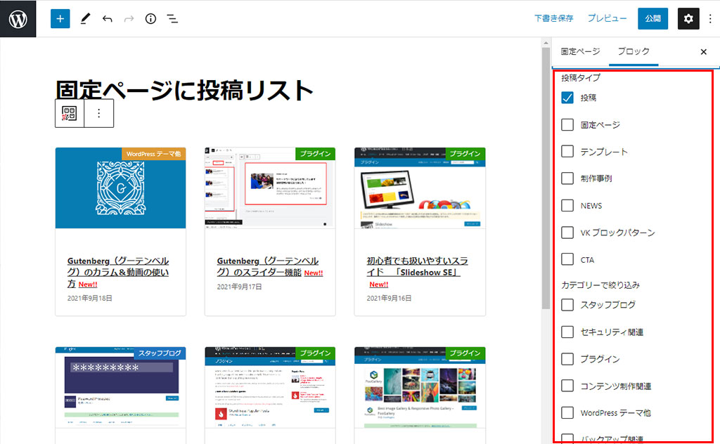Open the list view outline icon

pos(172,19)
